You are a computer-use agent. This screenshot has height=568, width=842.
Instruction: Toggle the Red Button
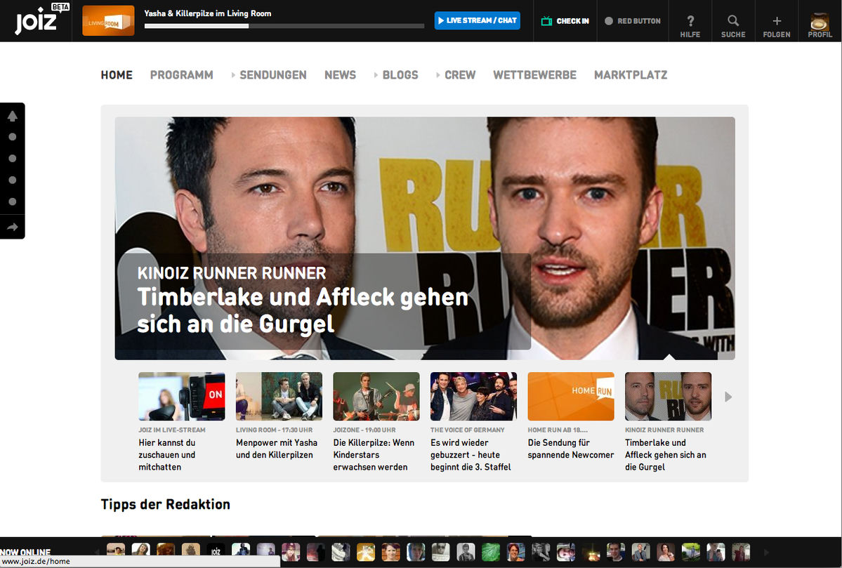(x=609, y=21)
